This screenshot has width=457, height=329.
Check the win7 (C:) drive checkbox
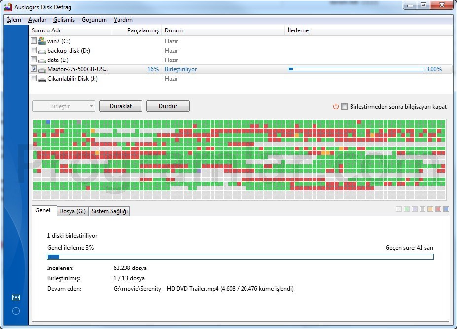(x=34, y=41)
